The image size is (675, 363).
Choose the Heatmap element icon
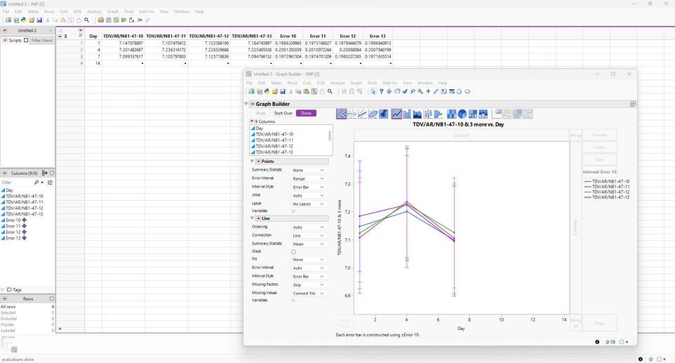tap(451, 114)
